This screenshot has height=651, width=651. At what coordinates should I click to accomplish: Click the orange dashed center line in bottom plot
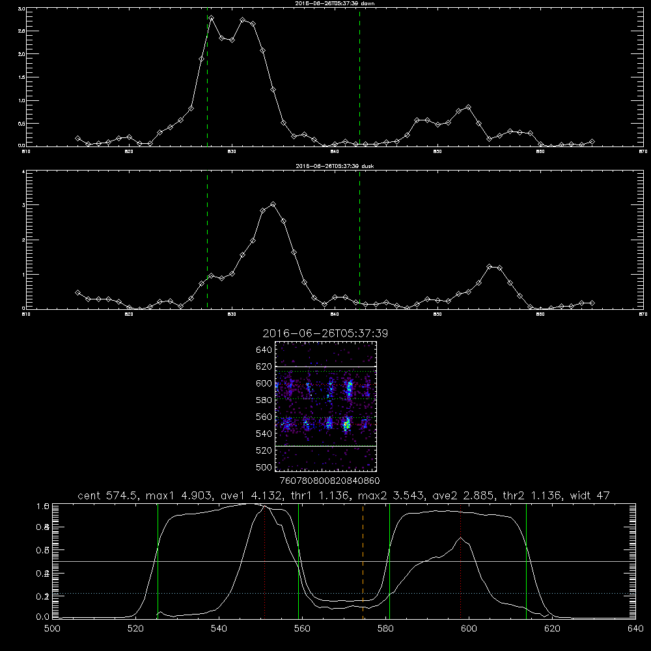pos(363,561)
